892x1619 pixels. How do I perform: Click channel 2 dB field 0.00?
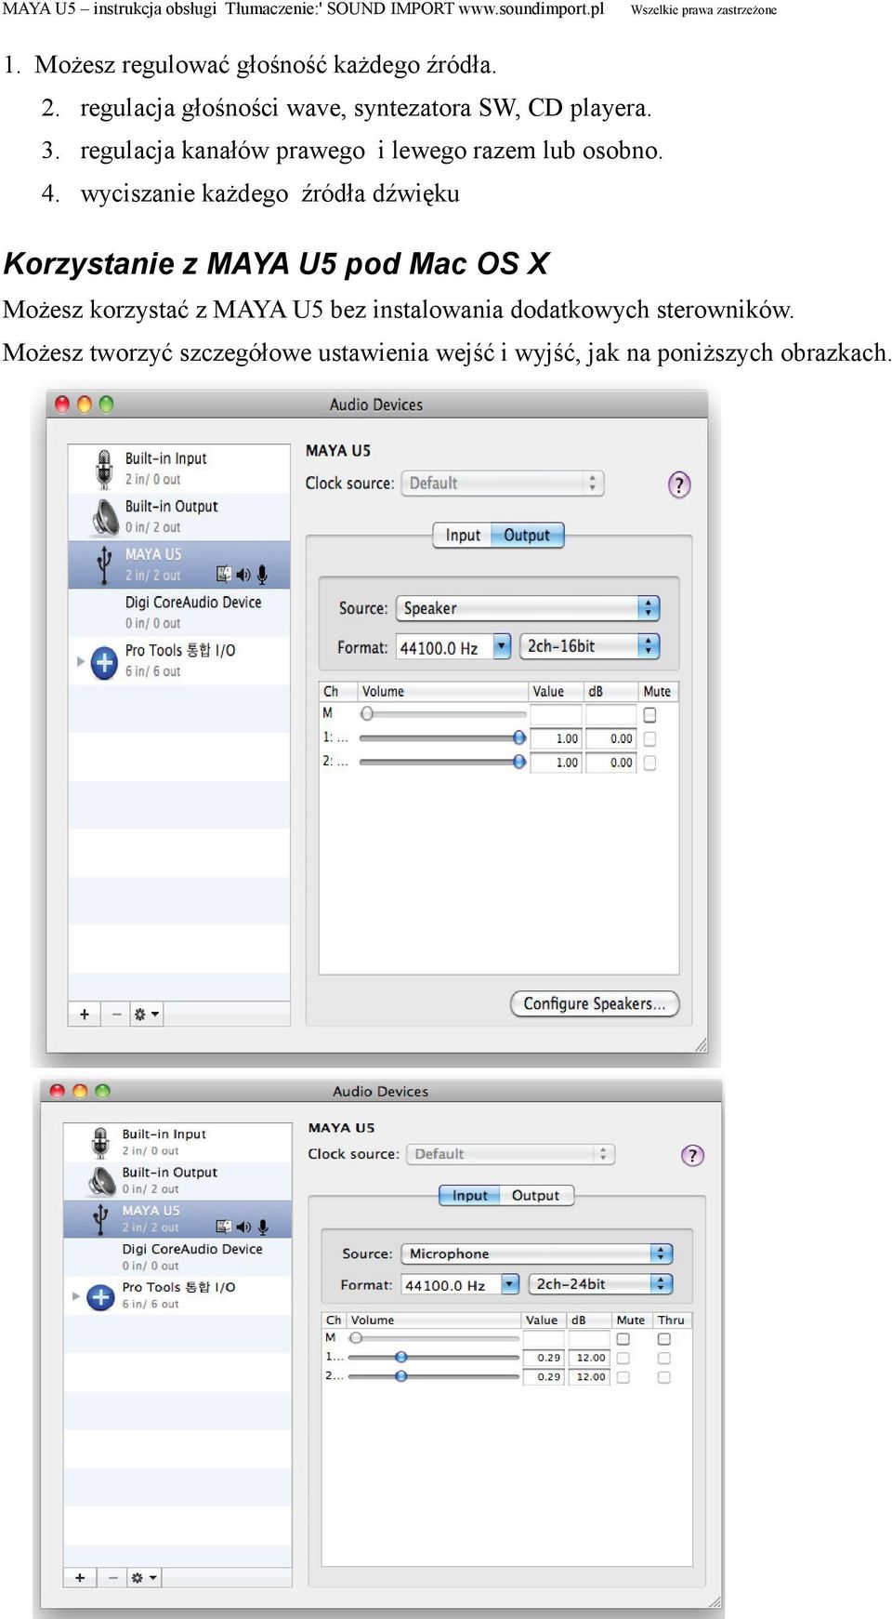point(610,763)
